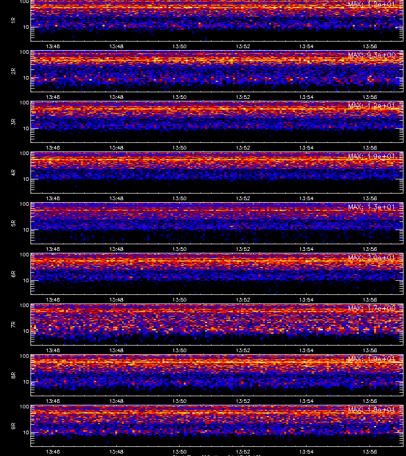Click the 3R panel axis label

click(x=13, y=122)
